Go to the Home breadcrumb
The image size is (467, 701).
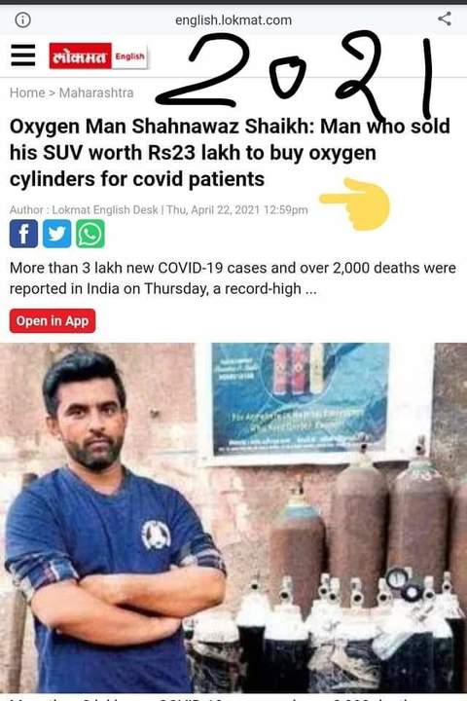[x=27, y=92]
